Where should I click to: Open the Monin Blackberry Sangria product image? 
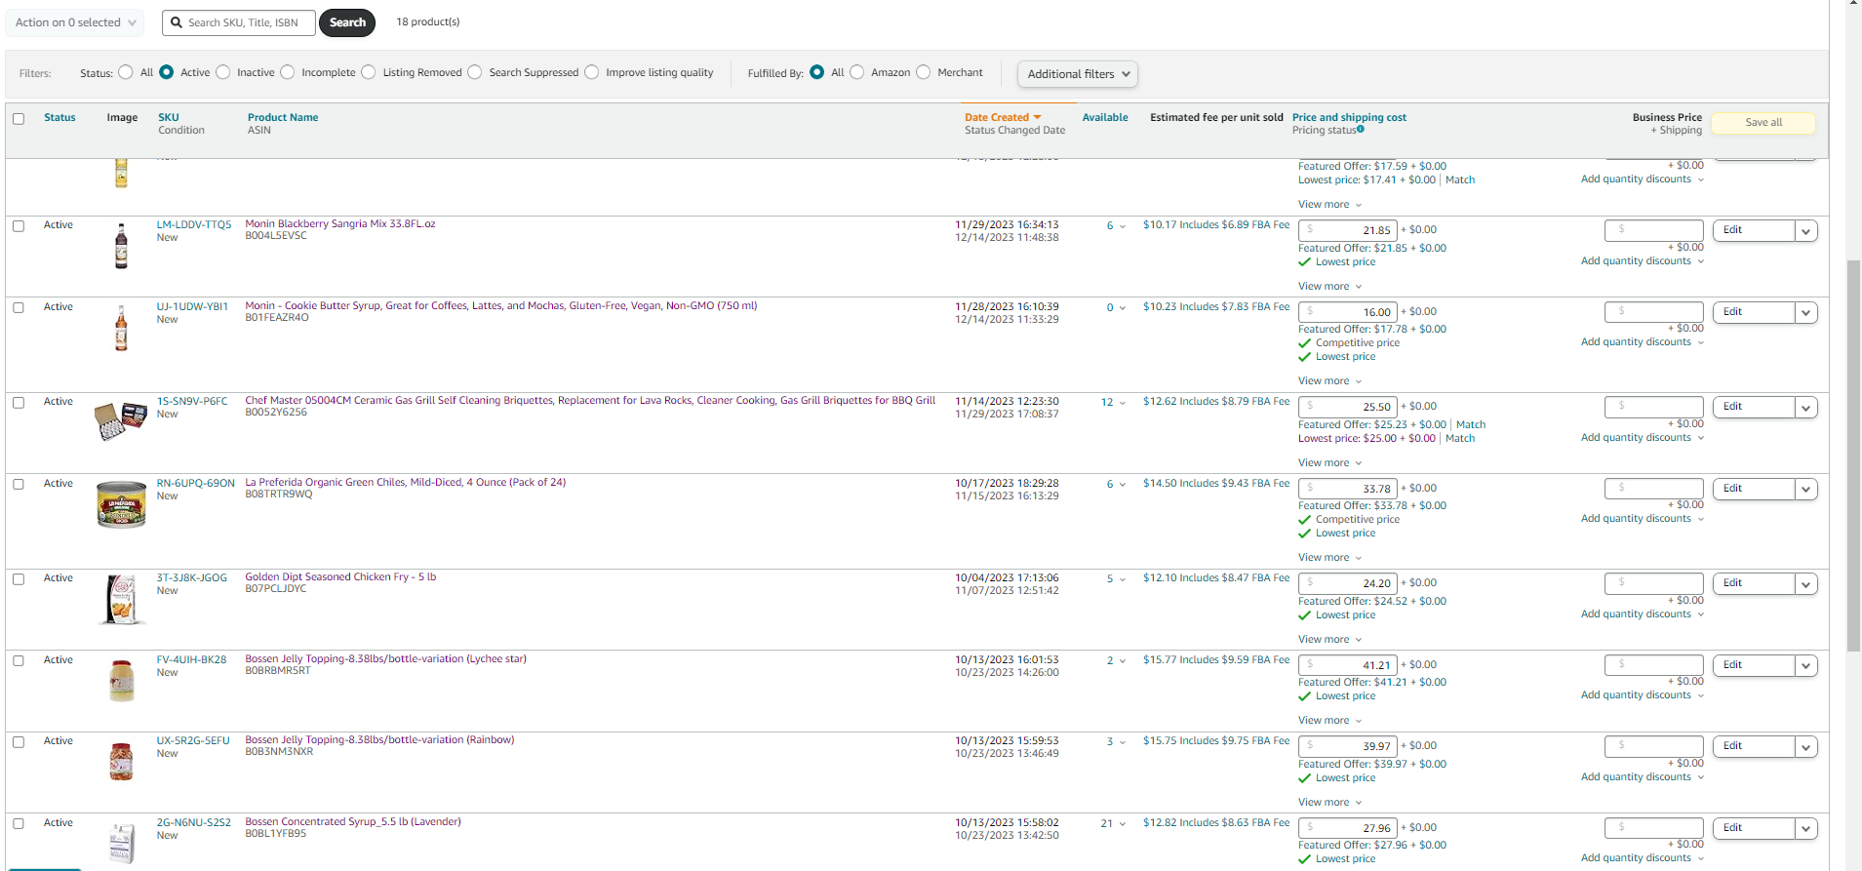[x=121, y=246]
